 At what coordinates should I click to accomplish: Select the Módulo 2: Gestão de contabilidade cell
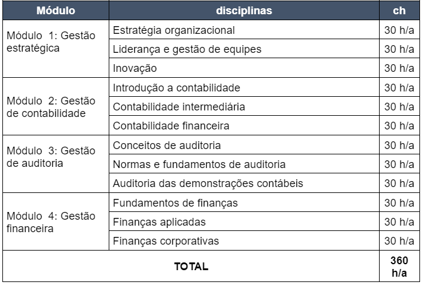click(x=55, y=106)
